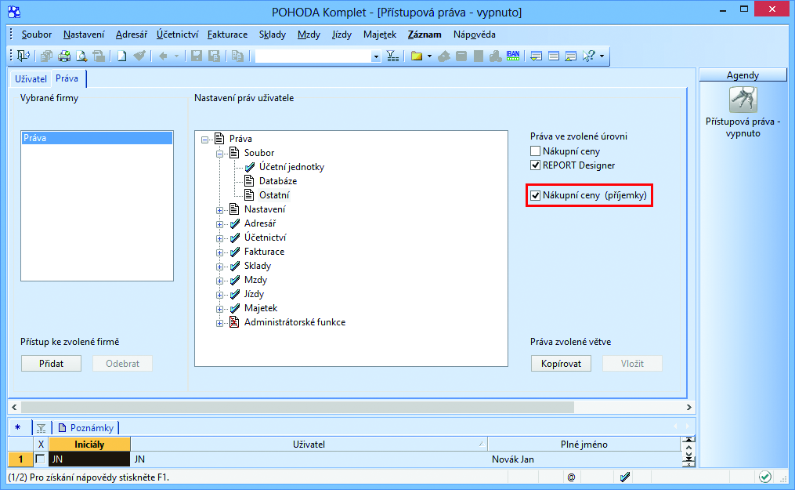Toggle the Adresář rights check icon

coord(235,223)
